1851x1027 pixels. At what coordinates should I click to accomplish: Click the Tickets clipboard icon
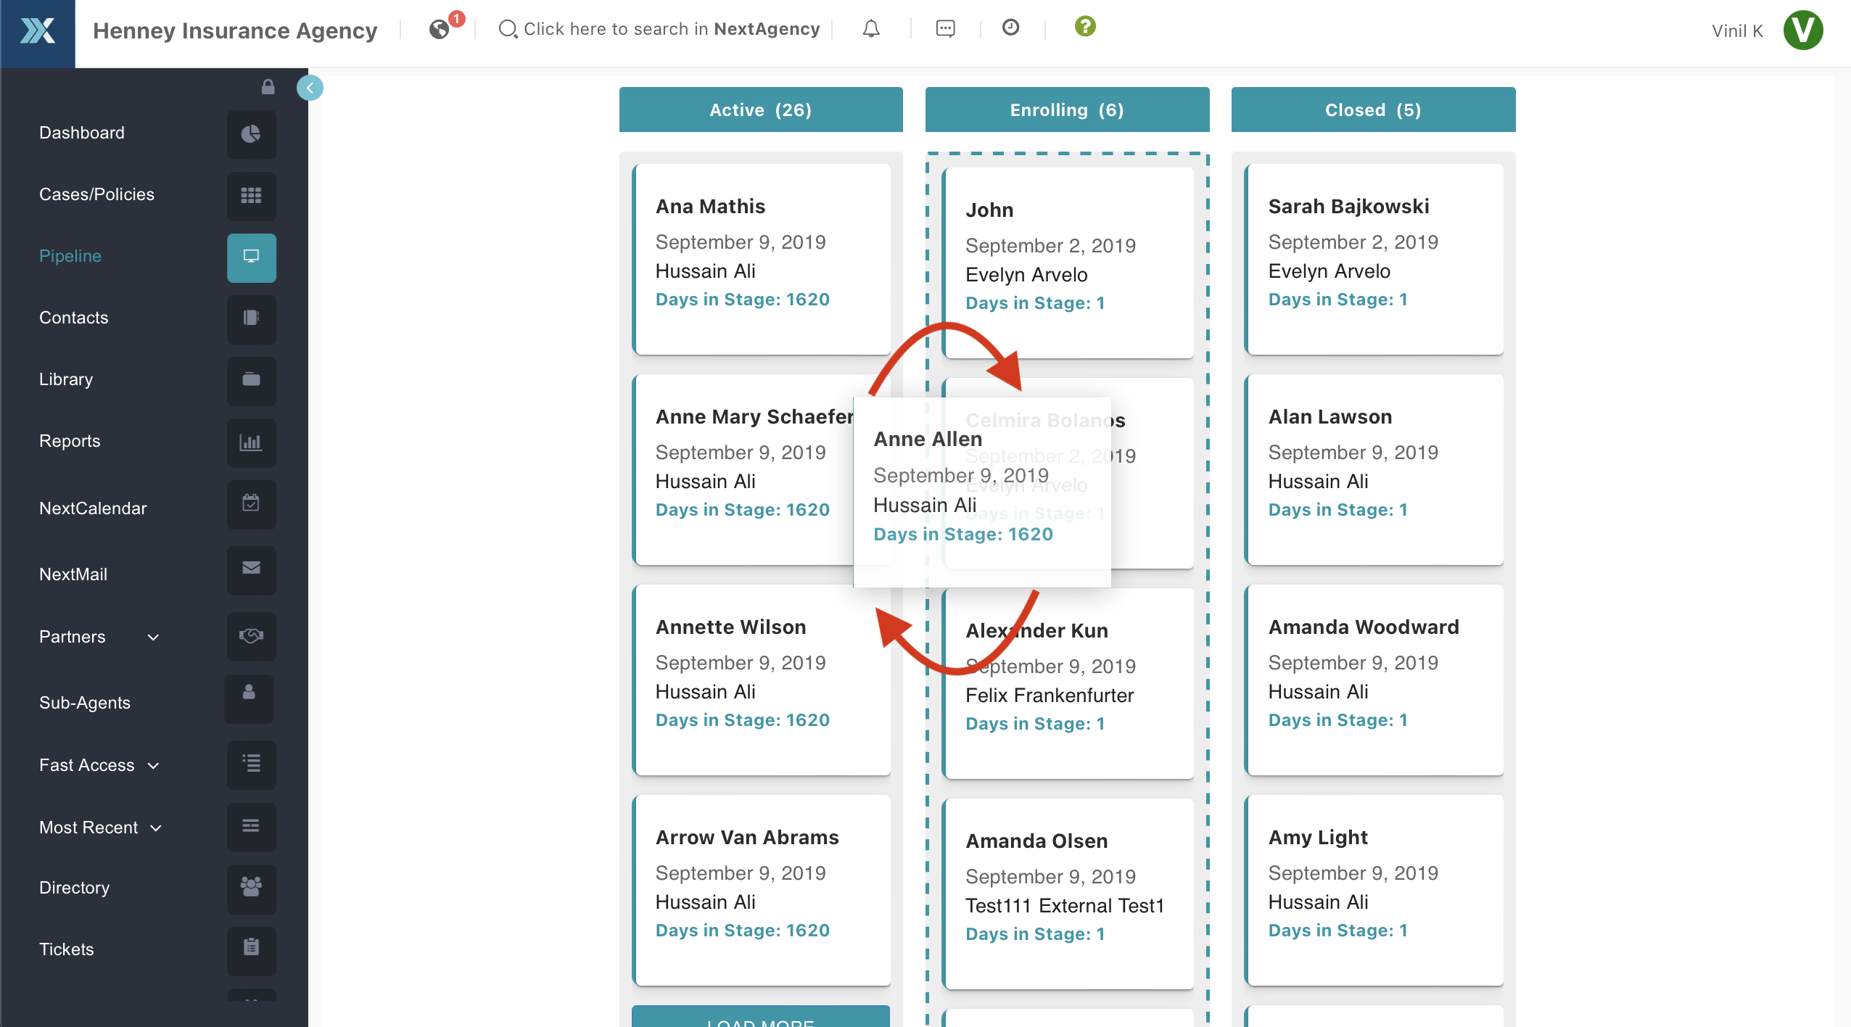pos(251,950)
